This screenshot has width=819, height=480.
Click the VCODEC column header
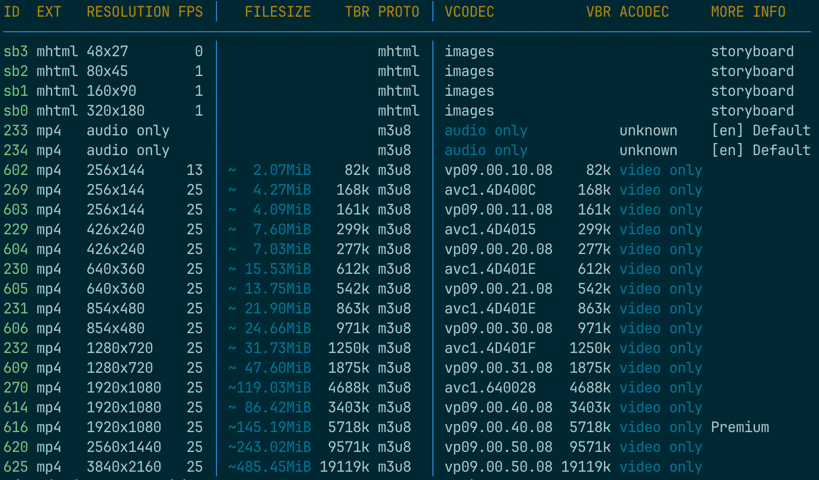[469, 12]
